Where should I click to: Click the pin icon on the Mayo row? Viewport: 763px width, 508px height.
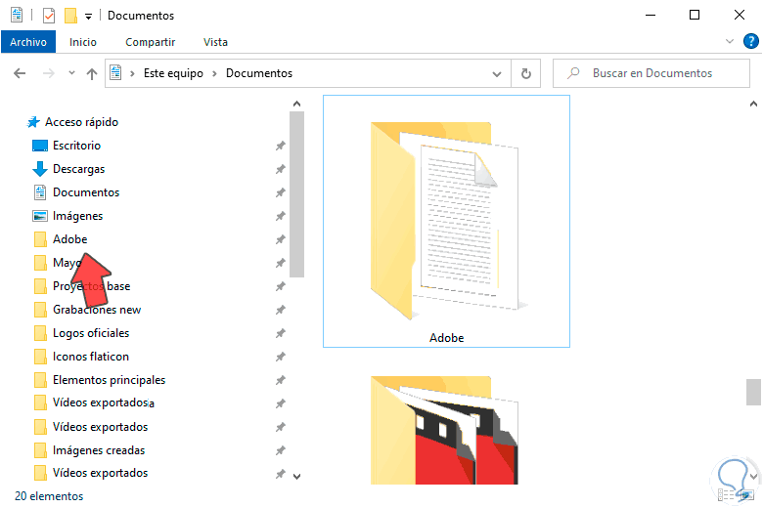coord(281,263)
